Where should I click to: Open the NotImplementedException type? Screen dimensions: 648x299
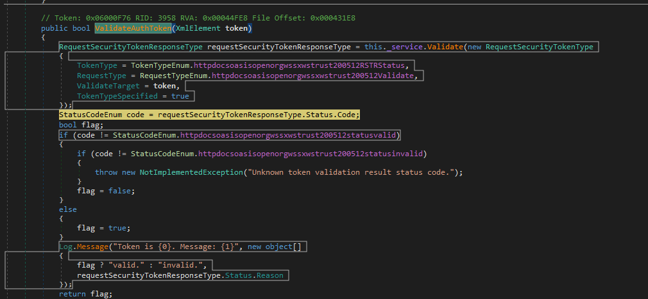click(x=191, y=172)
